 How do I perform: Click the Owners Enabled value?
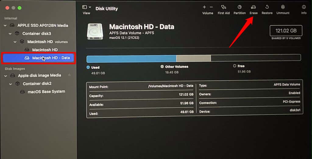click(x=294, y=93)
